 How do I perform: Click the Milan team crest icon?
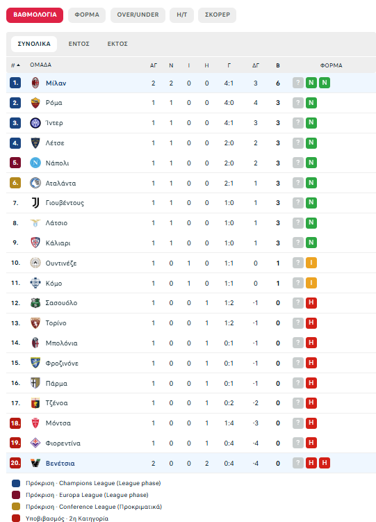pos(35,83)
